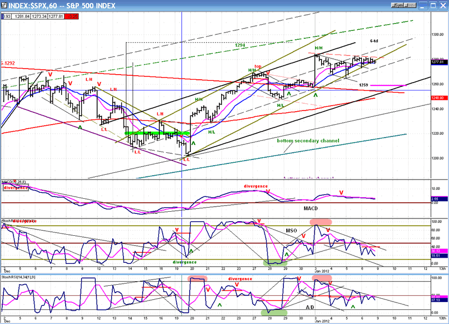This screenshot has width=449, height=324.
Task: Close the S&P 500 chart window
Action: coord(443,5)
